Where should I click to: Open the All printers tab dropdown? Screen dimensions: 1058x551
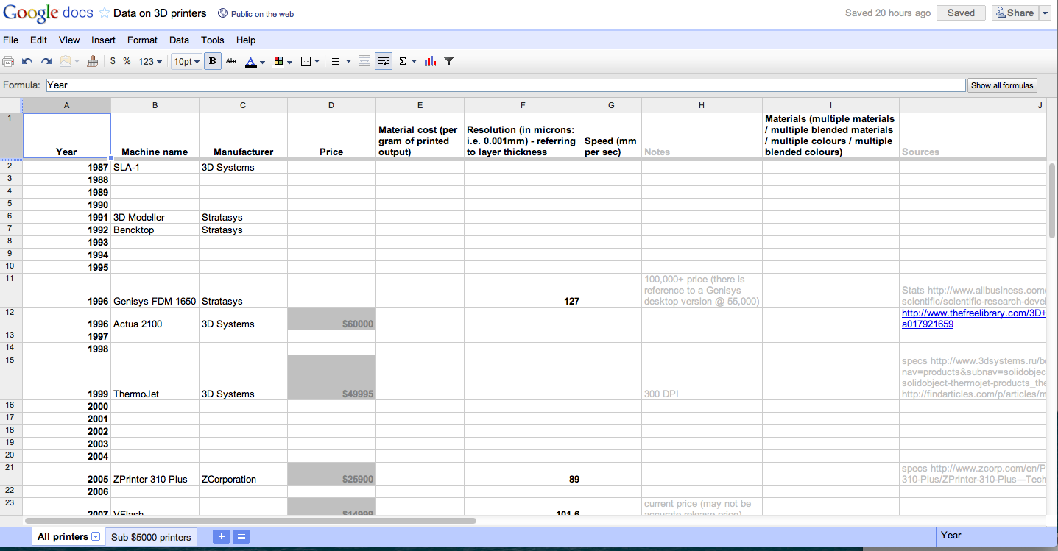point(96,537)
